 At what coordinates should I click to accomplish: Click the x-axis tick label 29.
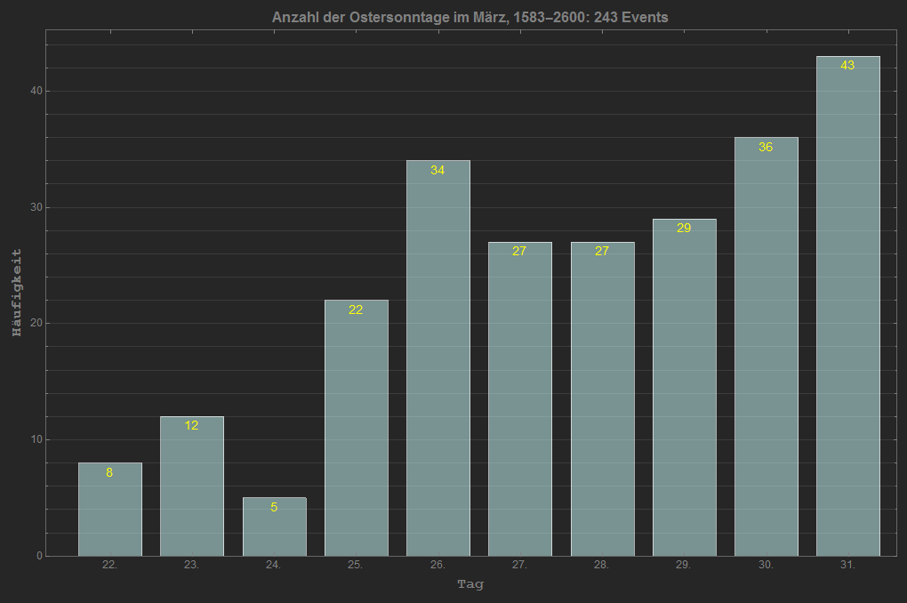(684, 565)
